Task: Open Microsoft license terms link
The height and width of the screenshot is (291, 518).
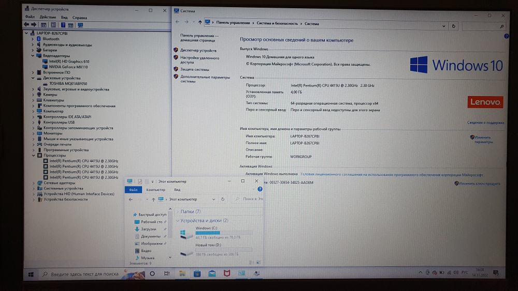Action: pyautogui.click(x=392, y=175)
